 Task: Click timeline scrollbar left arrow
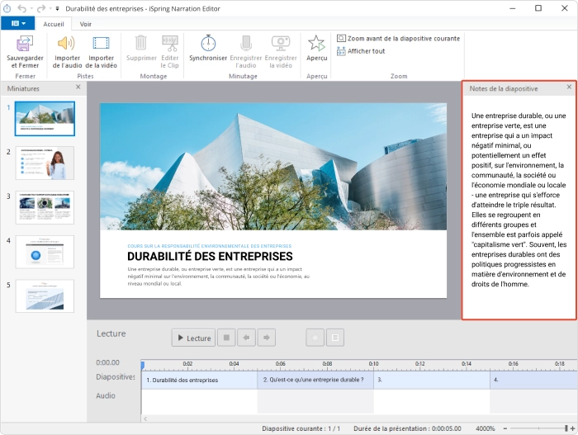pos(145,418)
